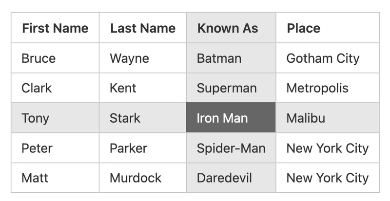Click the Daredevil cell
The width and height of the screenshot is (390, 201).
coord(231,178)
